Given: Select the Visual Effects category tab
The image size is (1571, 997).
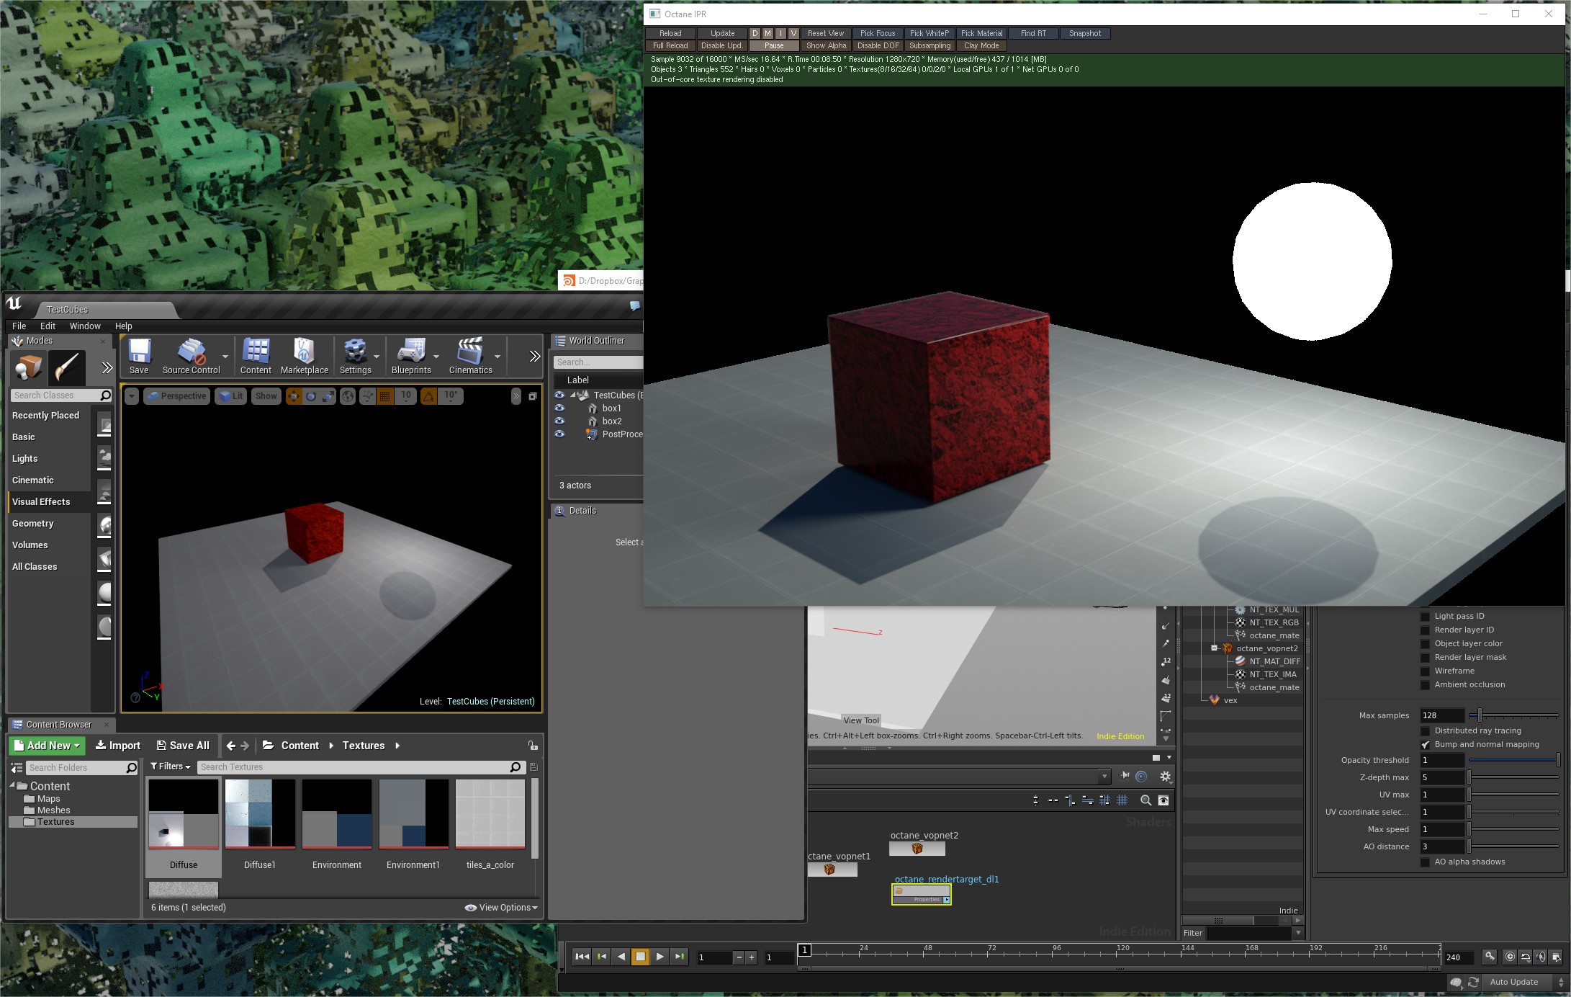Looking at the screenshot, I should click(41, 502).
